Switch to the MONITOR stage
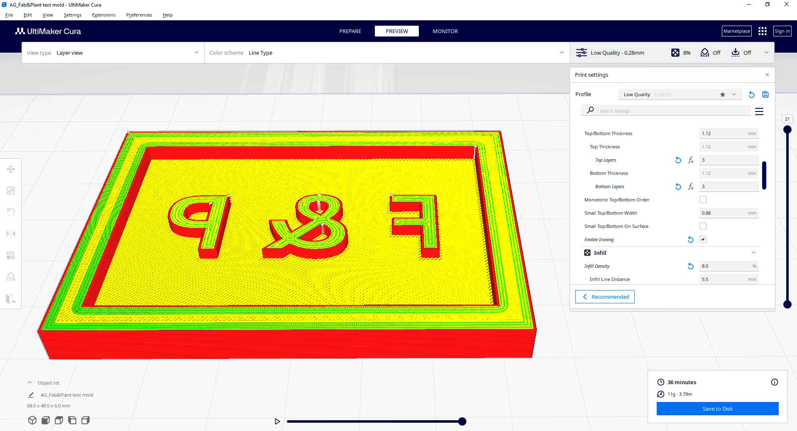 (445, 31)
